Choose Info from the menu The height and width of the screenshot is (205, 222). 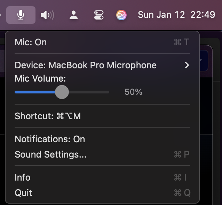102,177
